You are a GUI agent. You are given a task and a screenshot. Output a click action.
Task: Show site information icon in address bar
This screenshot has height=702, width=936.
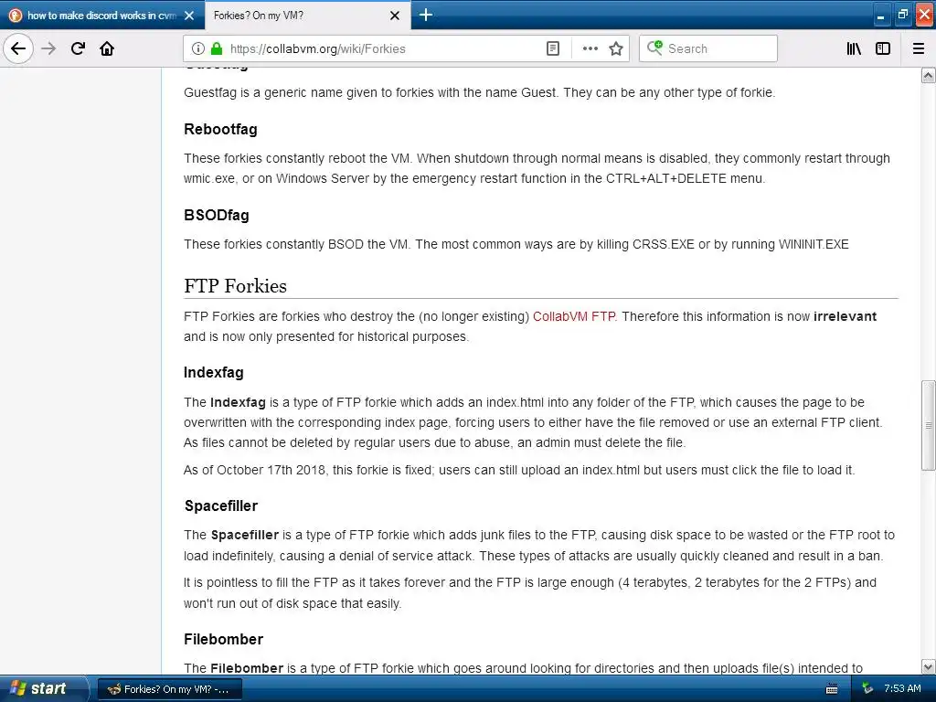point(198,48)
